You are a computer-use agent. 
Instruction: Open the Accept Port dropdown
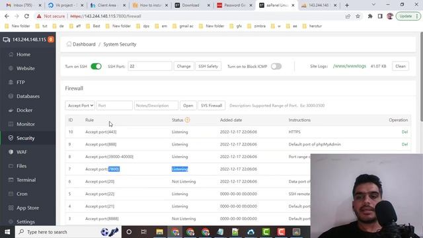pos(80,106)
